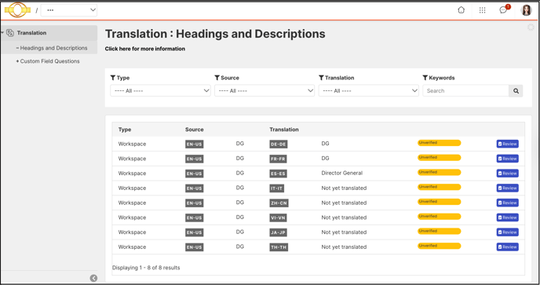
Task: Expand the Source filter dropdown
Action: click(265, 90)
